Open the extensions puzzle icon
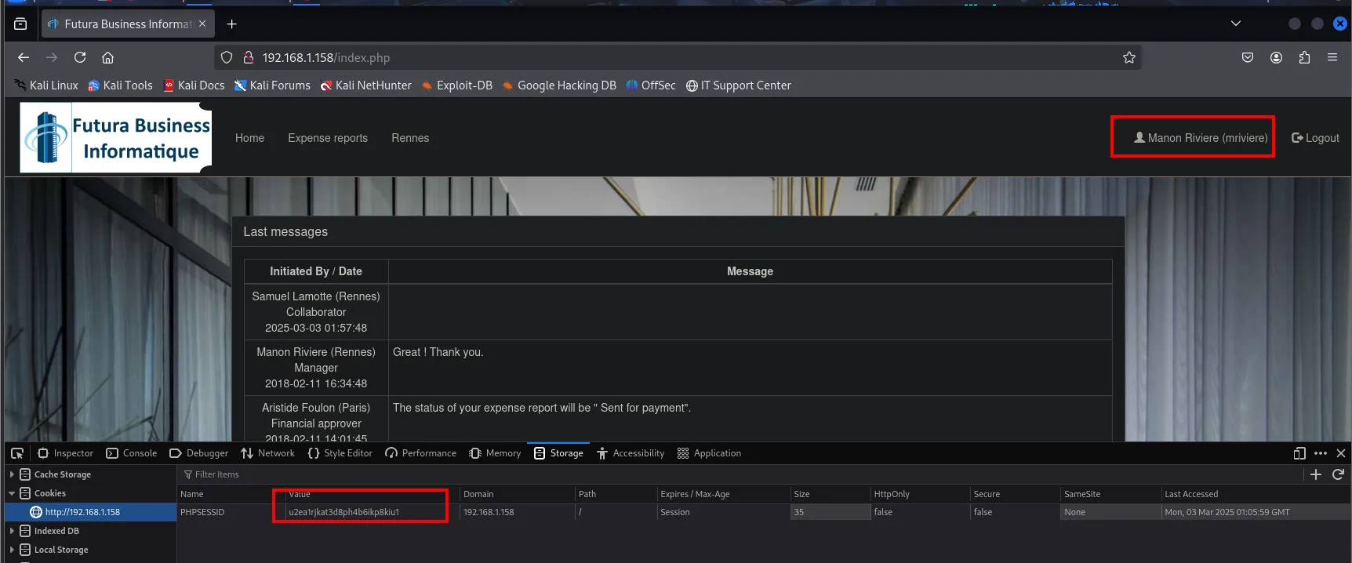This screenshot has width=1352, height=563. pos(1304,57)
